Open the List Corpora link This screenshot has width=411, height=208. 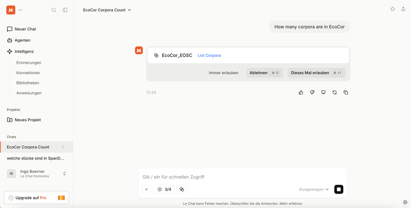(209, 55)
